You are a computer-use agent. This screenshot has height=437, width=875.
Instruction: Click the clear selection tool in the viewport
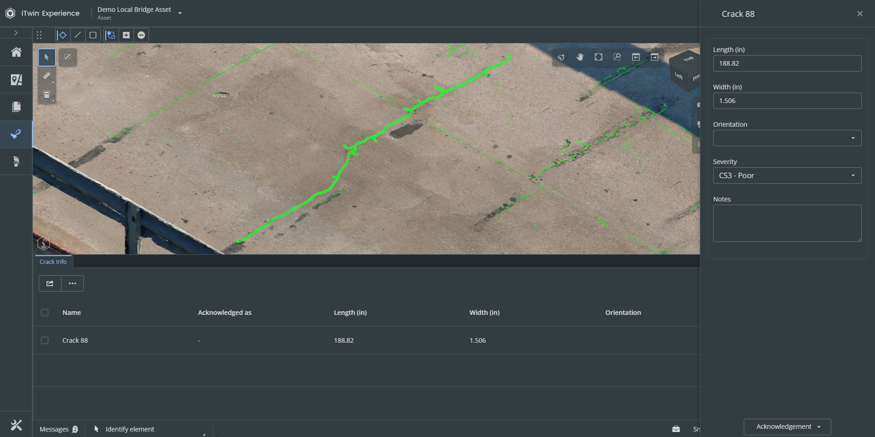point(68,57)
